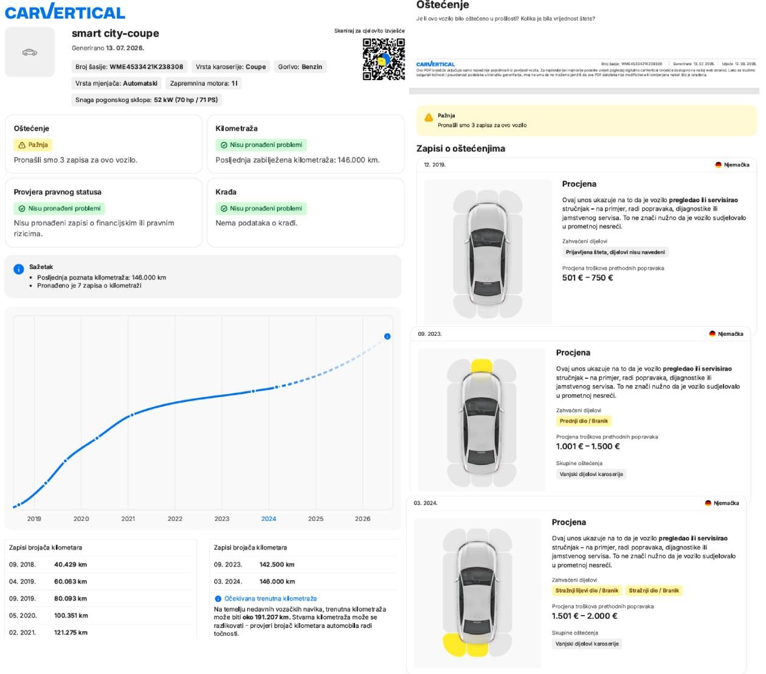Click the checkmark icon in the Krađa card badge
766x674 pixels.
[224, 208]
